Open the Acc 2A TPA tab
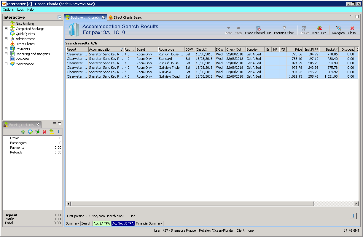This screenshot has height=237, width=363. click(102, 223)
